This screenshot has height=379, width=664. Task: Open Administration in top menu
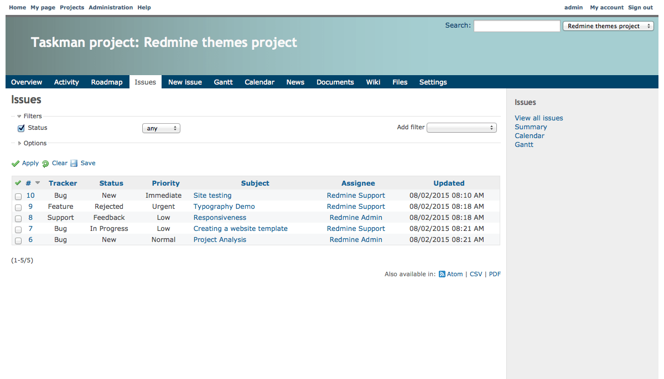pos(111,7)
